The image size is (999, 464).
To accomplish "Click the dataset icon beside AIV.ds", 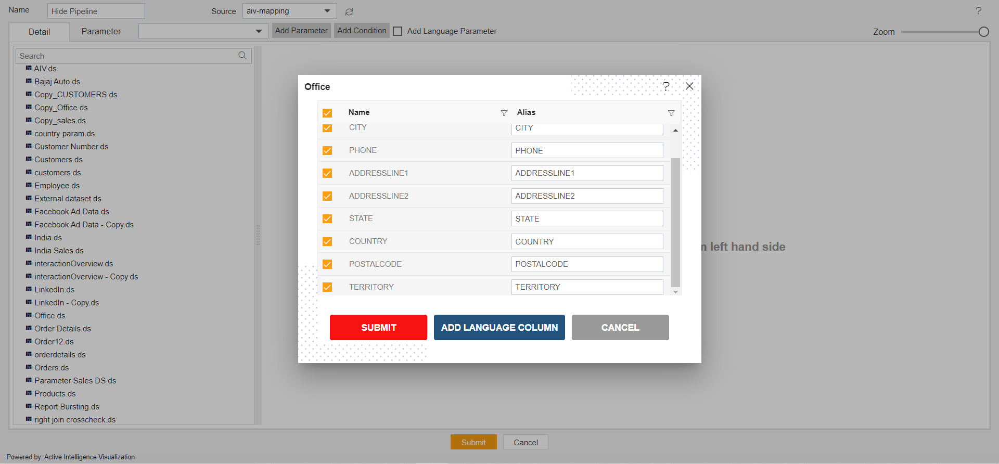I will [29, 68].
